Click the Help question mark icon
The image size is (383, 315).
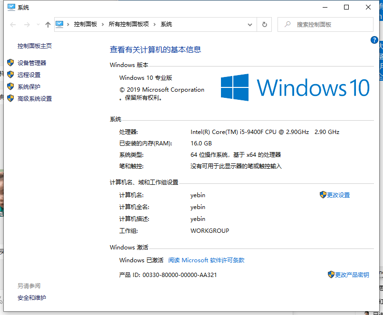tap(374, 40)
